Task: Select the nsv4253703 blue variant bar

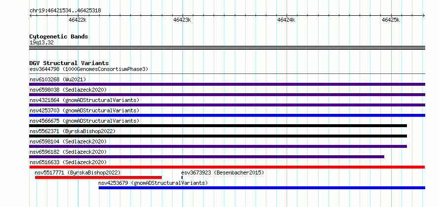Action: pyautogui.click(x=227, y=115)
